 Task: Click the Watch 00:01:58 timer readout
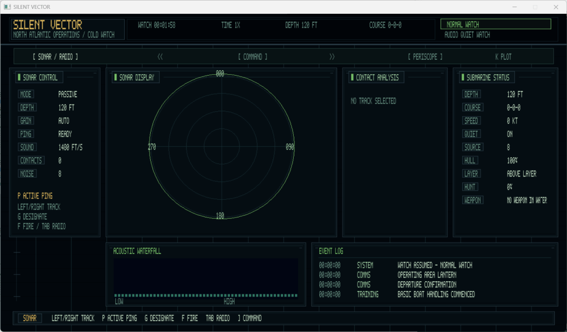[x=156, y=25]
